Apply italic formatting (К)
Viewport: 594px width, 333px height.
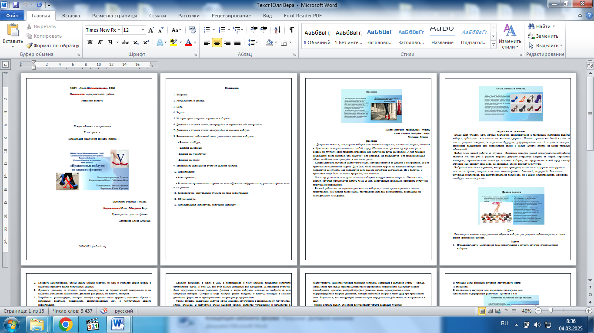101,42
